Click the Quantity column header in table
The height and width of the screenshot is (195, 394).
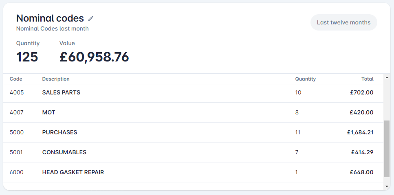[x=305, y=79]
